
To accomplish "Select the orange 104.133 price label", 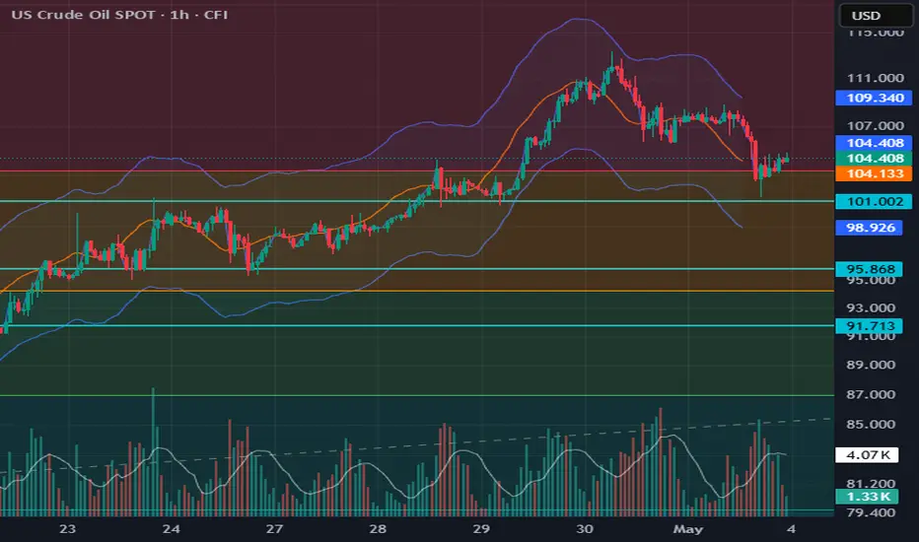I will (x=874, y=173).
